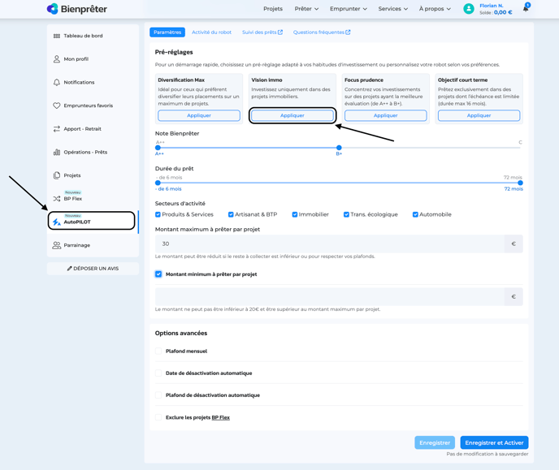Open Projets in the top navigation
Viewport: 559px width, 470px height.
click(x=273, y=9)
